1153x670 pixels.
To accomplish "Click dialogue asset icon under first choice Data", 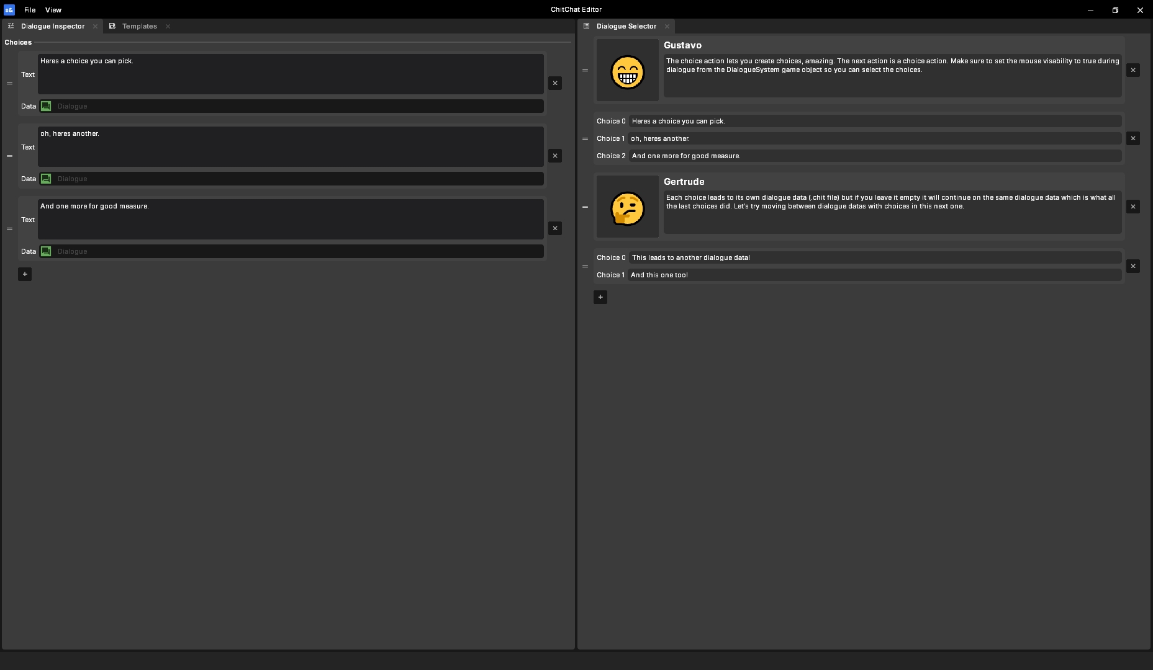I will (46, 106).
